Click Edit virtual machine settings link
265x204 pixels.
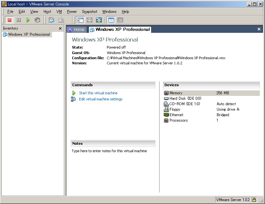(101, 99)
